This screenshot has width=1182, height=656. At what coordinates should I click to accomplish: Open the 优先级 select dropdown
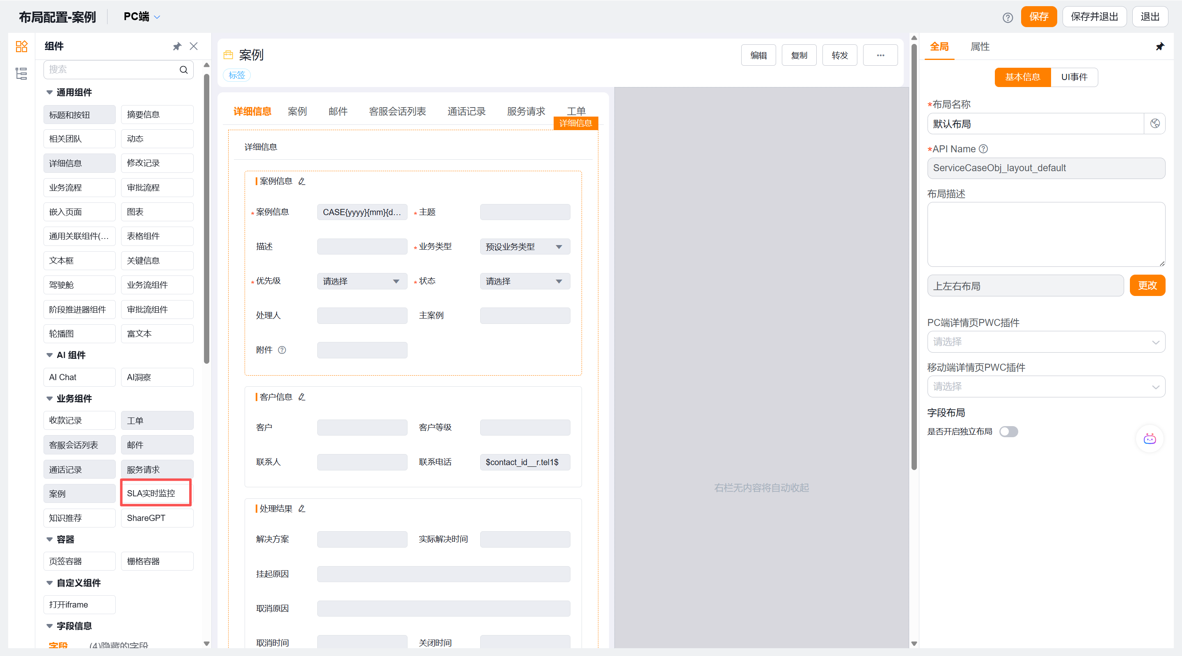pos(362,281)
